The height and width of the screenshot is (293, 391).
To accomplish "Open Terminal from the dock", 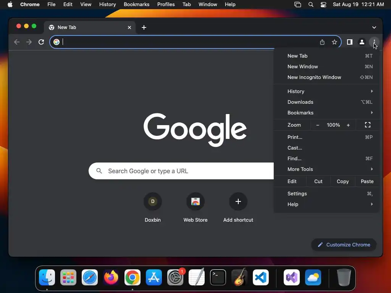I will 218,277.
